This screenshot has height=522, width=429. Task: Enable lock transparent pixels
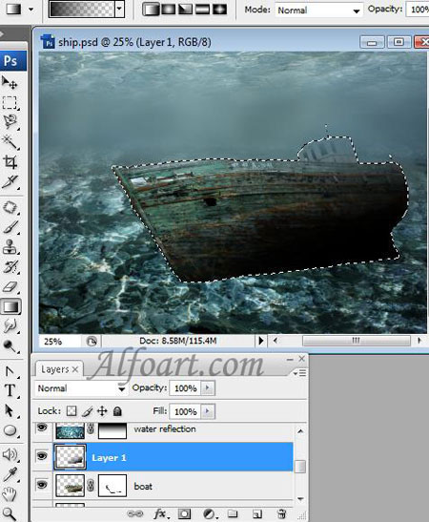pyautogui.click(x=71, y=411)
